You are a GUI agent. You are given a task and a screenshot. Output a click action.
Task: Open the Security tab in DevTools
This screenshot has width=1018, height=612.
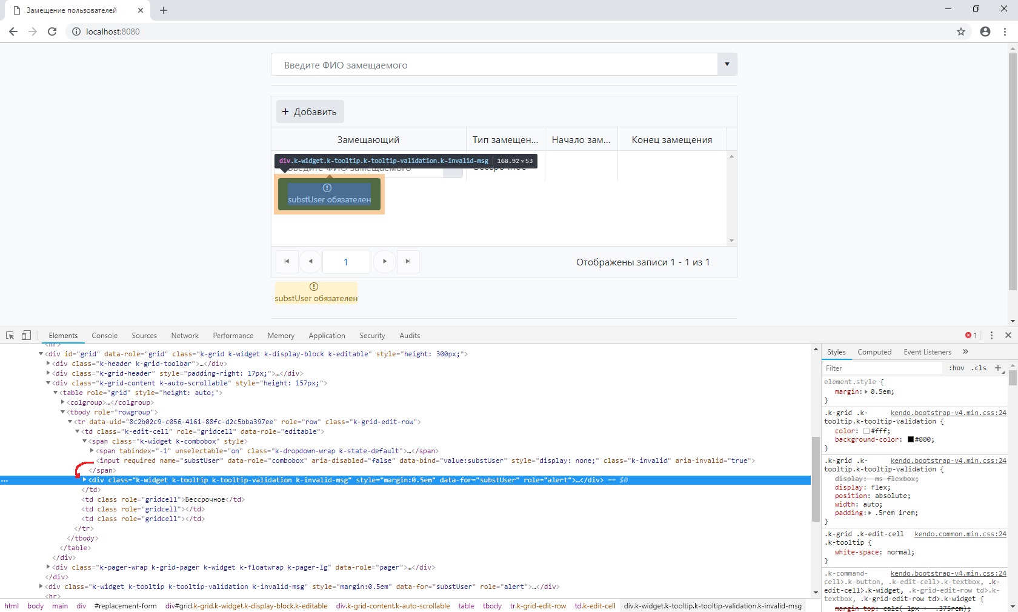(x=372, y=335)
